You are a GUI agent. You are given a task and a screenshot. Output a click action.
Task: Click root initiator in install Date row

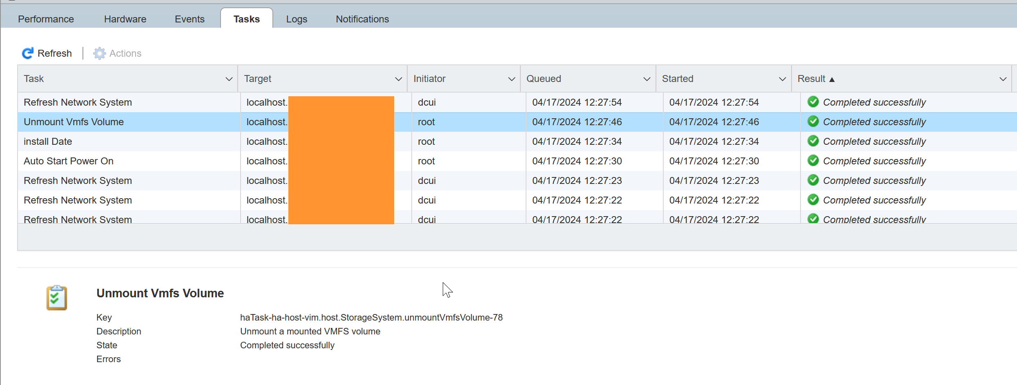(426, 142)
